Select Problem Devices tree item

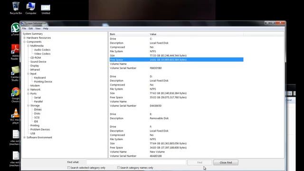(x=40, y=129)
